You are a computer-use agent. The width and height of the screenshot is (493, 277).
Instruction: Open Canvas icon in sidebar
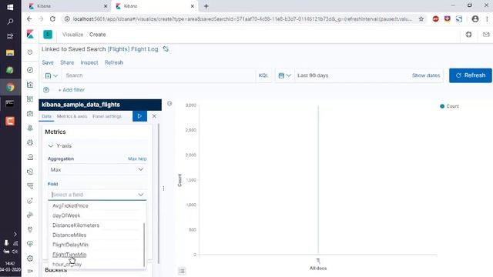[x=30, y=113]
